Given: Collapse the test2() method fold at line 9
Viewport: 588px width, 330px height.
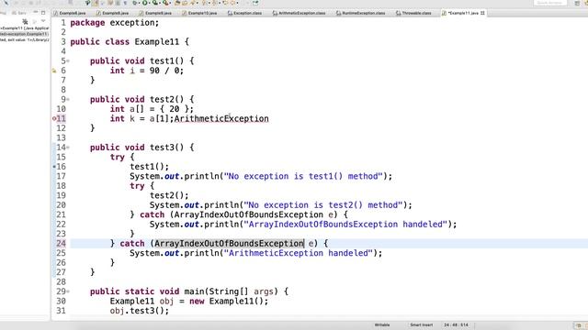Looking at the screenshot, I should tap(68, 100).
